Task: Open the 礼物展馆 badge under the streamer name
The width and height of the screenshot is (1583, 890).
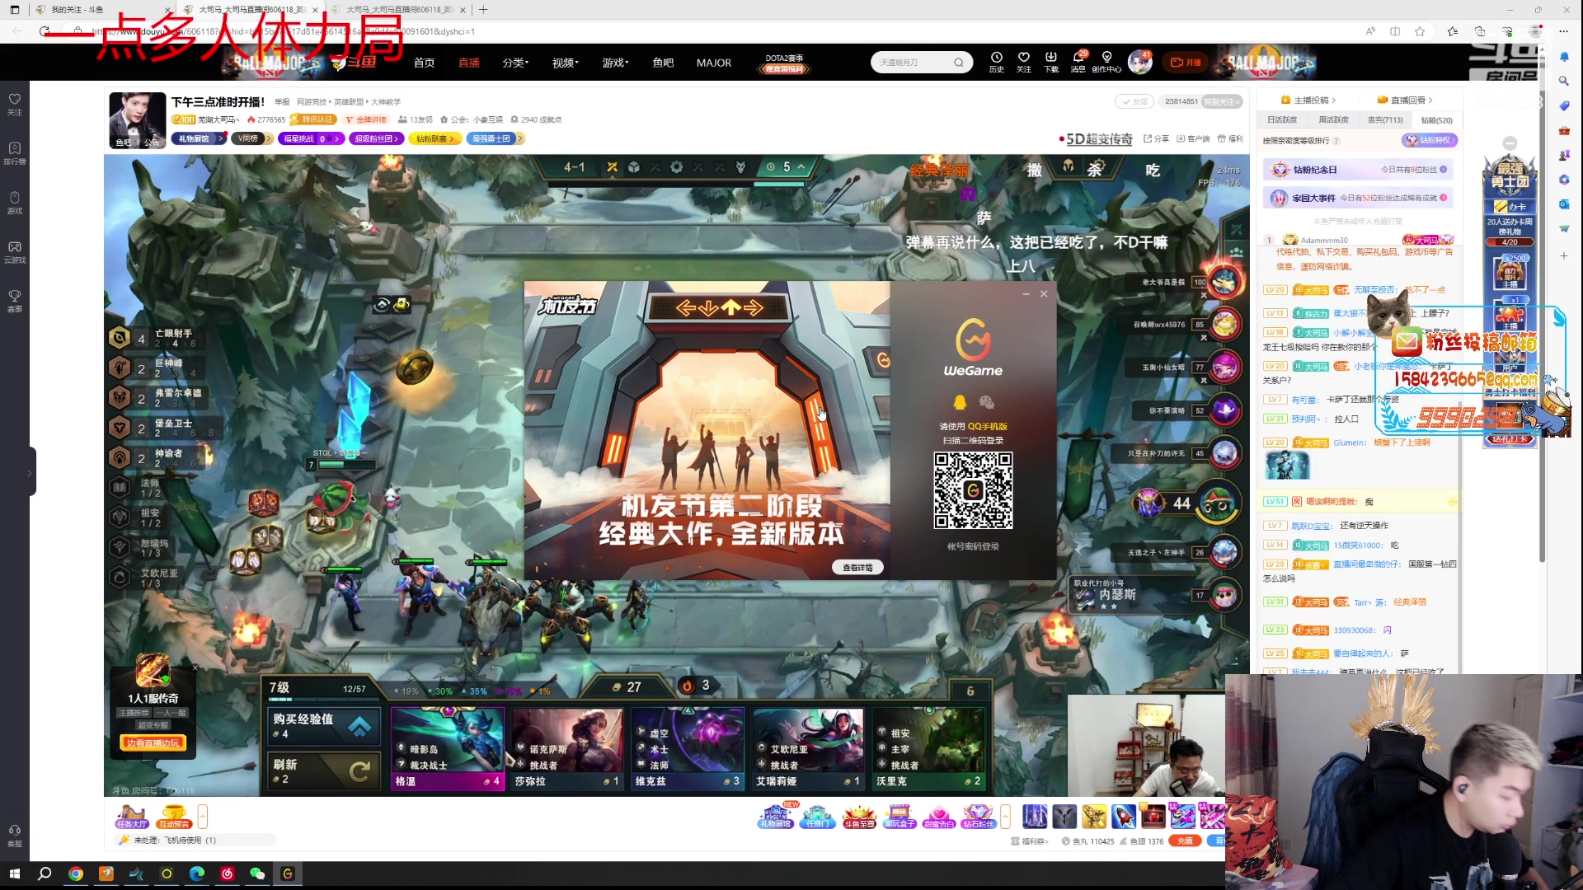Action: click(x=199, y=138)
